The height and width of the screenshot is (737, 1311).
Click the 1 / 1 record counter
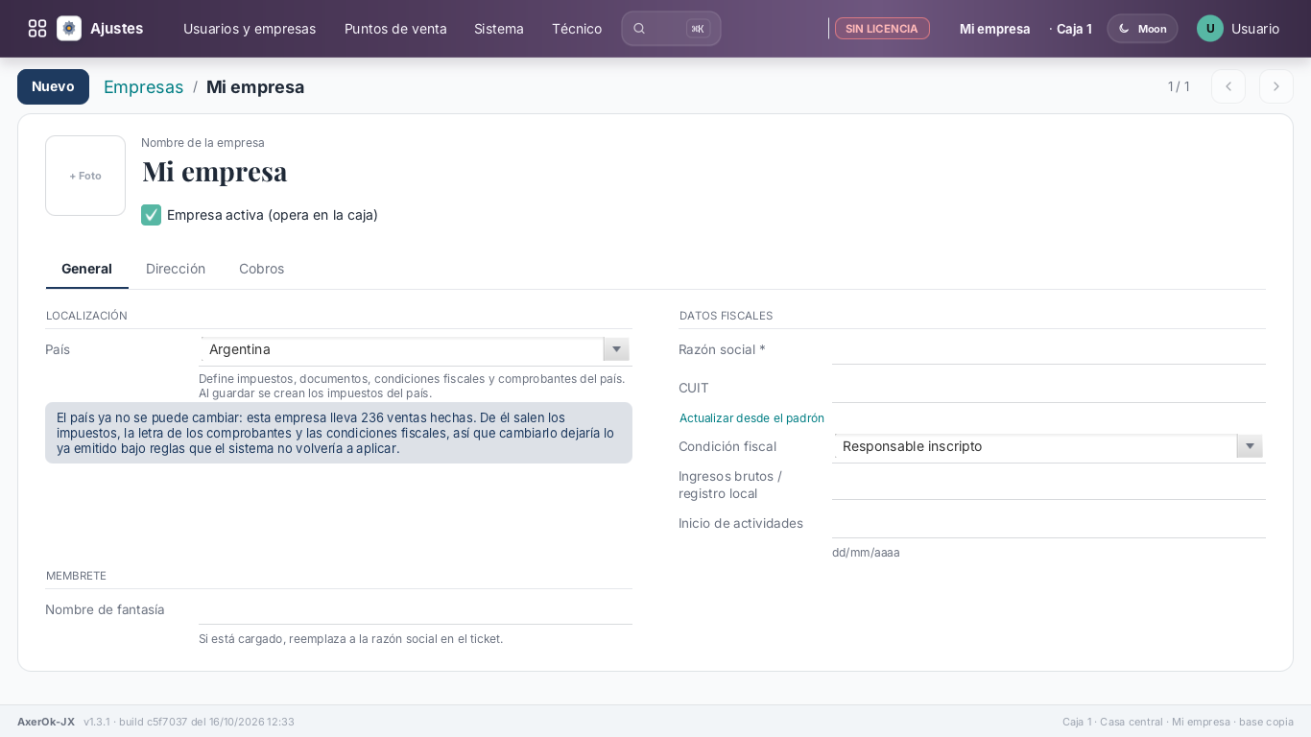click(1179, 86)
